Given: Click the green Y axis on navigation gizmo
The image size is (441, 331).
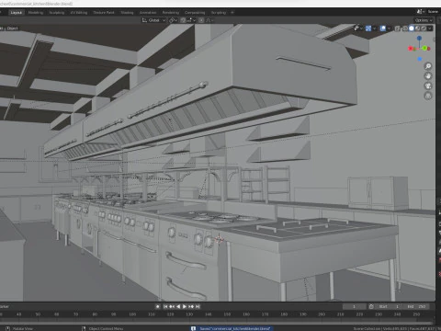Looking at the screenshot, I should click(x=425, y=48).
